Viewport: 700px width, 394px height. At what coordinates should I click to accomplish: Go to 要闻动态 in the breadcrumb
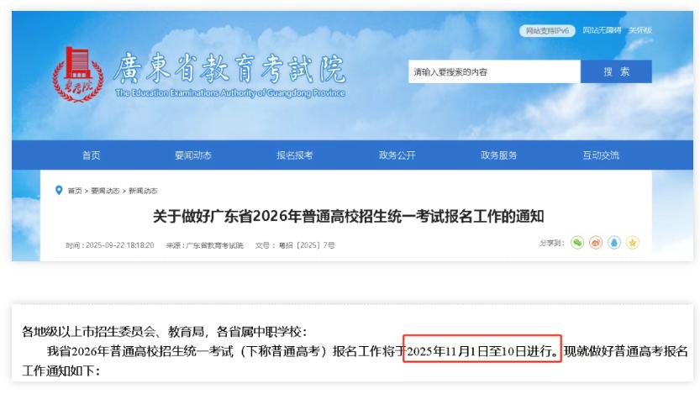click(105, 191)
